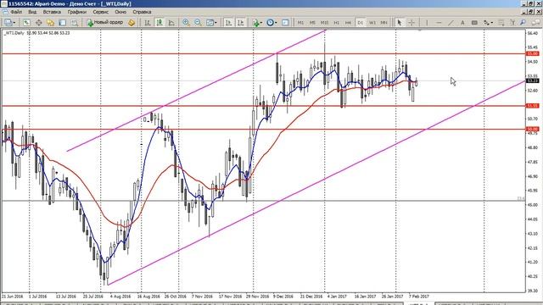Viewport: 543px width, 305px height.
Task: Select the M1 timeframe
Action: (x=300, y=23)
